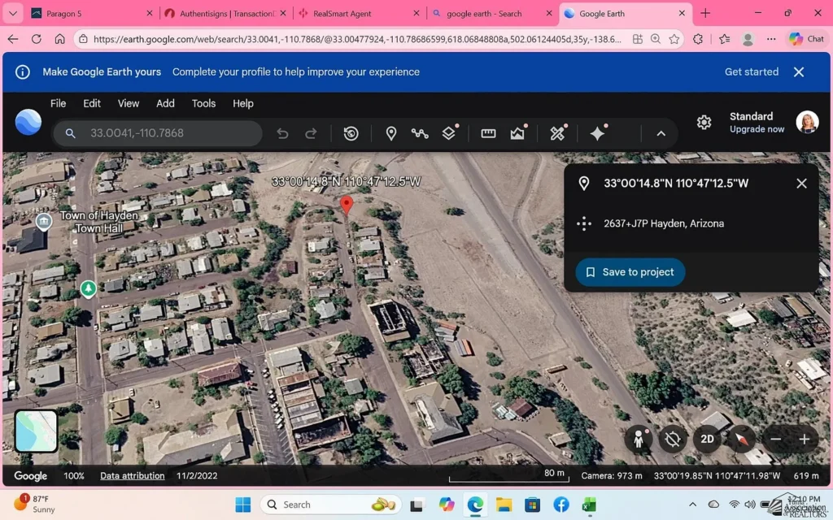Toggle the sunlight lighting effect
Screen dimensions: 833x520
pyautogui.click(x=673, y=439)
